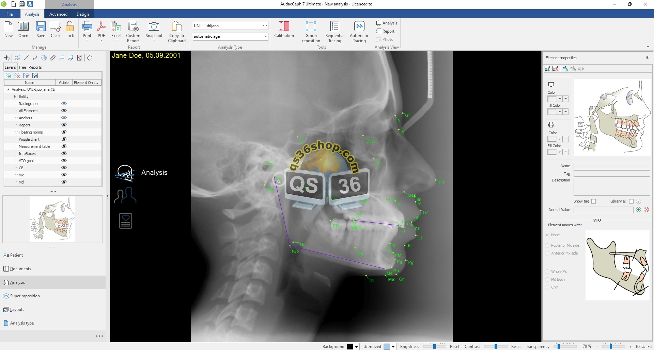Take a Snapshot of the analysis

(154, 27)
